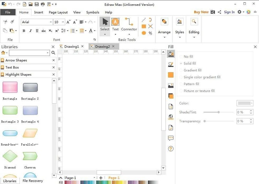Apply Subscript formatting

[x=51, y=31]
